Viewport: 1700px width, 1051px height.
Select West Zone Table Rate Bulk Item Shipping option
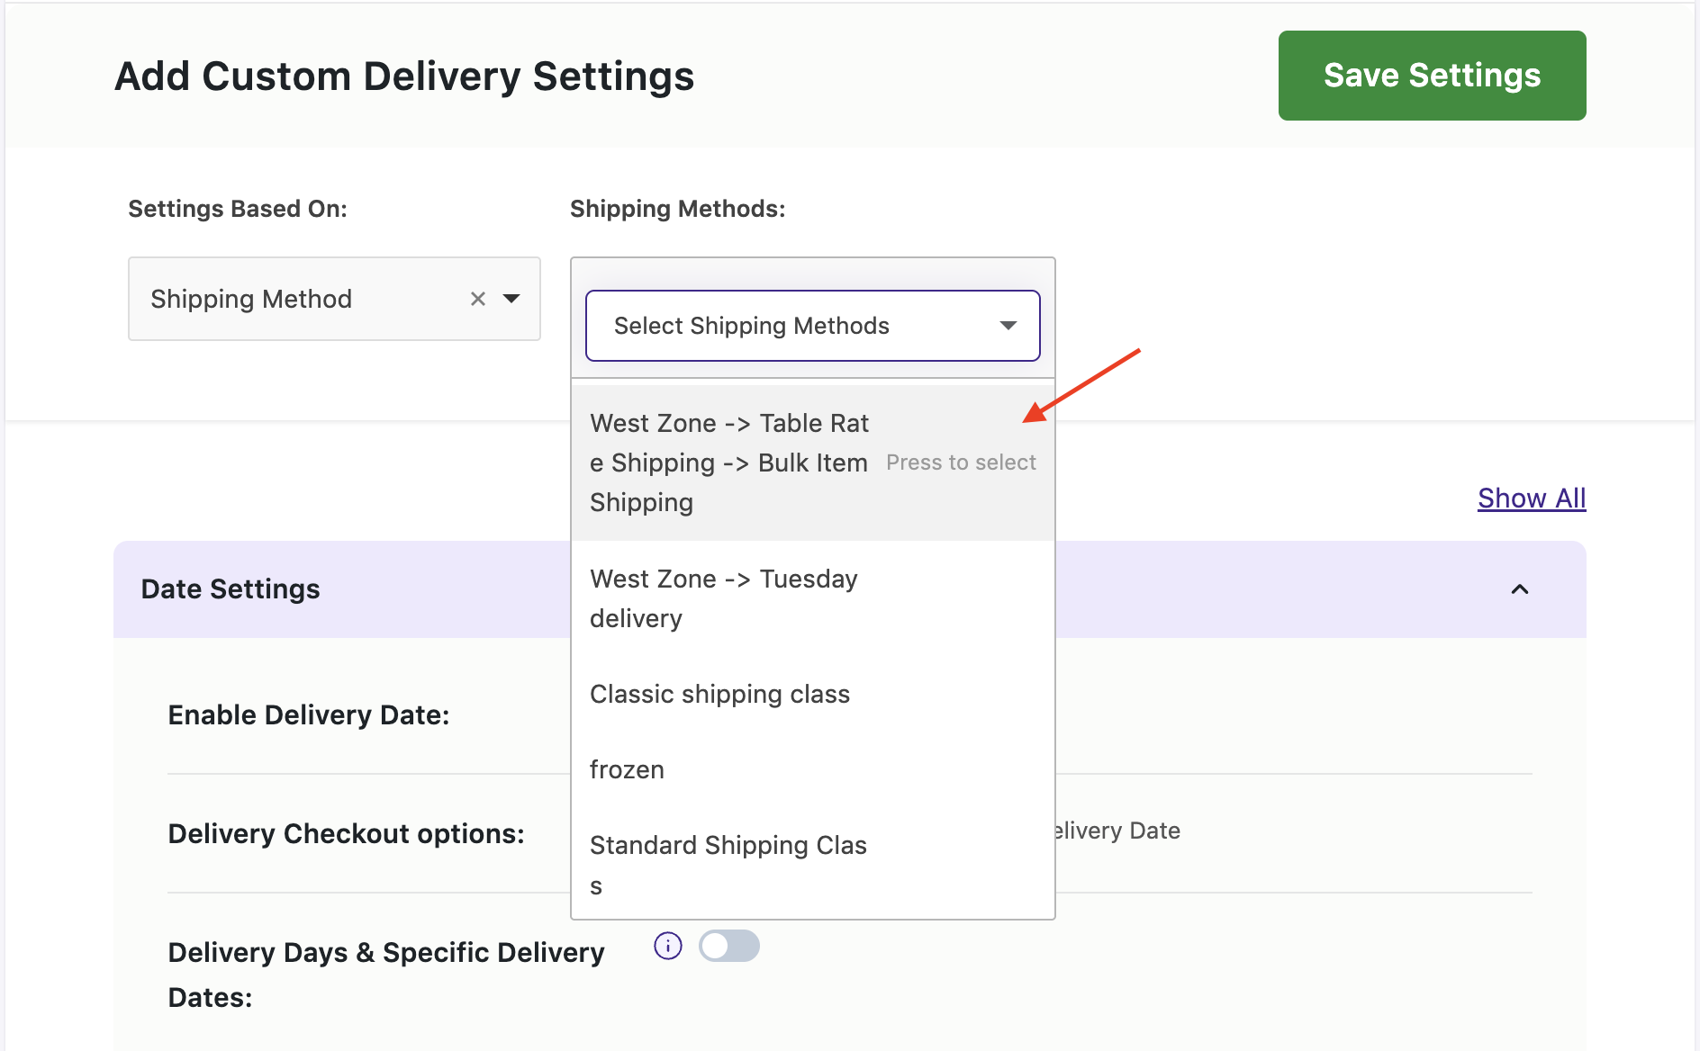pos(729,463)
